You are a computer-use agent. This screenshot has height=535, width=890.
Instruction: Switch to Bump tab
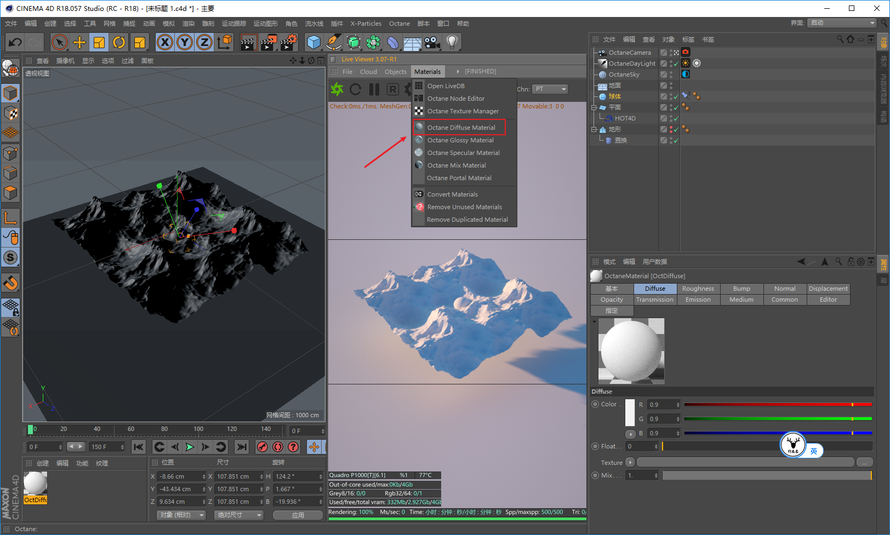[x=741, y=289]
